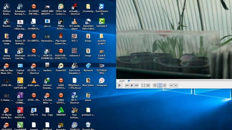Select Corel CONNECT icon
The height and width of the screenshot is (130, 232).
pyautogui.click(x=20, y=98)
